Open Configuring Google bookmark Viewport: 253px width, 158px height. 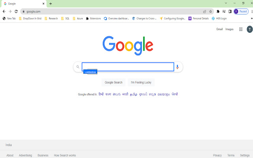(x=172, y=19)
